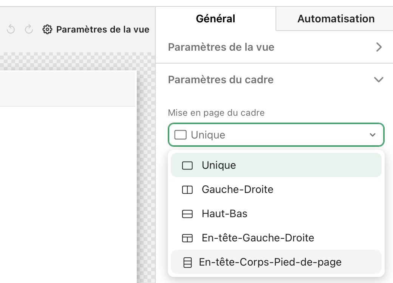The image size is (393, 283).
Task: Stay on the Général tab
Action: (215, 18)
